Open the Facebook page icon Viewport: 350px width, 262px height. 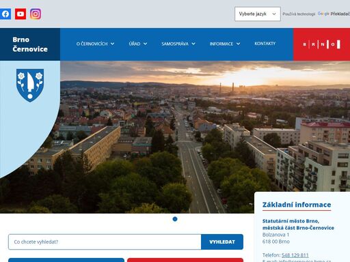coord(5,14)
